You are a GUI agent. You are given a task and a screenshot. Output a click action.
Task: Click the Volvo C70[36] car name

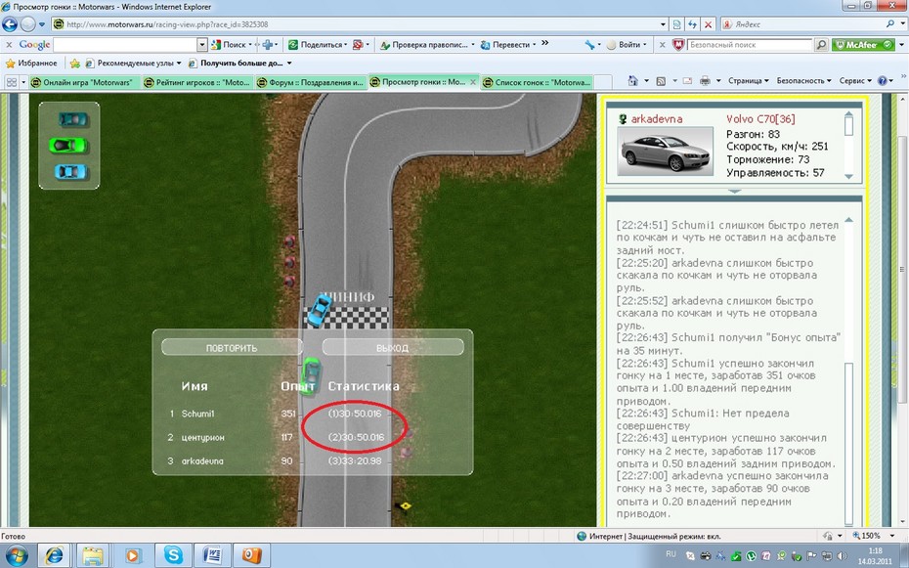[x=760, y=119]
